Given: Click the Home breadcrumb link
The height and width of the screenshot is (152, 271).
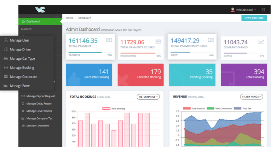Looking at the screenshot, I should 69,18.
